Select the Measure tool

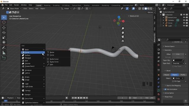coord(4,53)
